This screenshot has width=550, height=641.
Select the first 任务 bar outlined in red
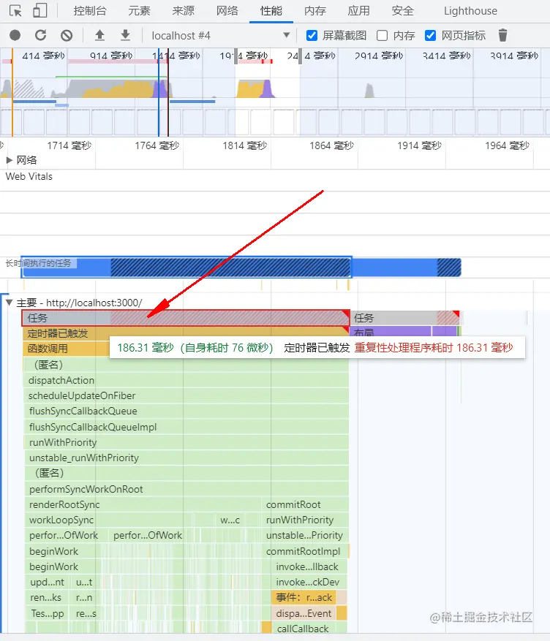(186, 318)
